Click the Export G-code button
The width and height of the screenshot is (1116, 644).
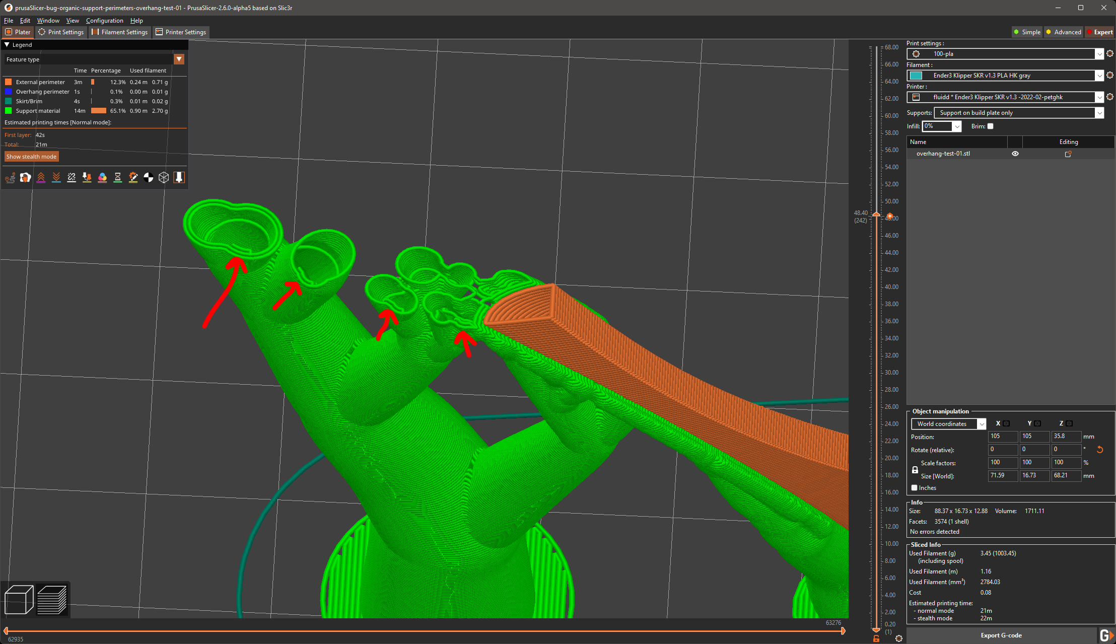click(x=1001, y=635)
